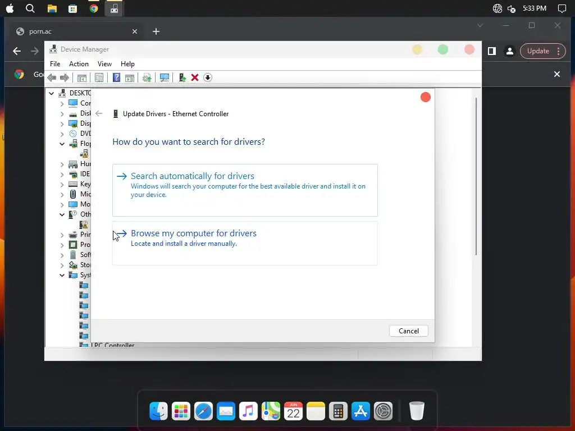575x431 pixels.
Task: Expand the IDE controllers tree node
Action: pyautogui.click(x=62, y=175)
